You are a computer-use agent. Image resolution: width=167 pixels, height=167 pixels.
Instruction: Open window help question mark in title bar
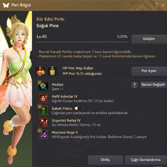(157, 5)
